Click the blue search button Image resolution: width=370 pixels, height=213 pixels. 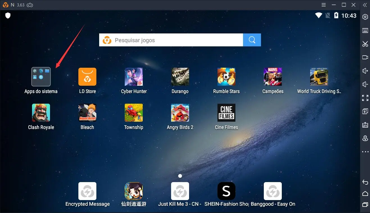(252, 40)
